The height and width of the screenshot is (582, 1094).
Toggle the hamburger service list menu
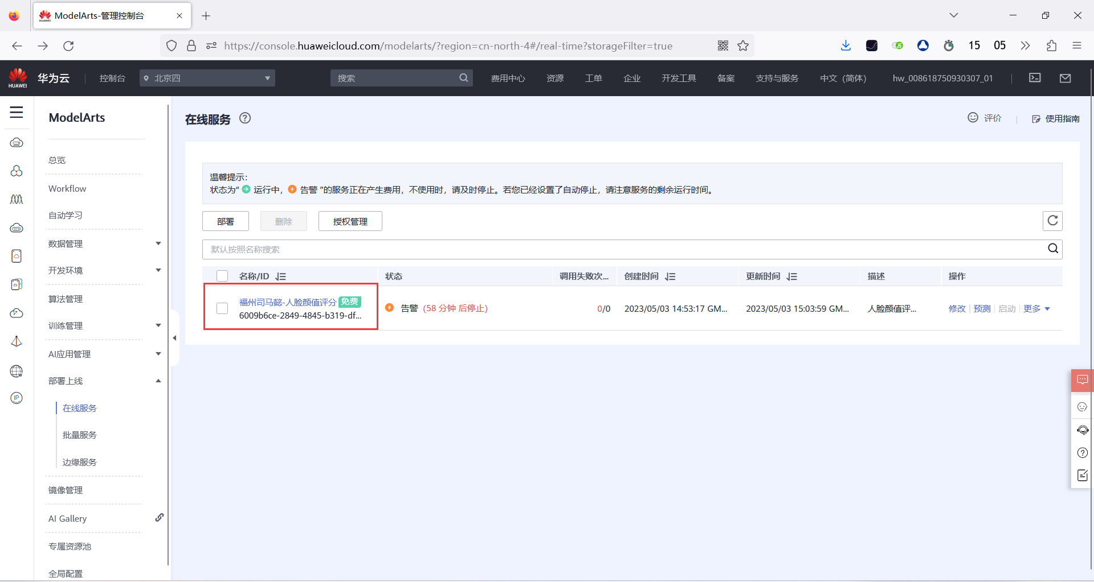17,112
